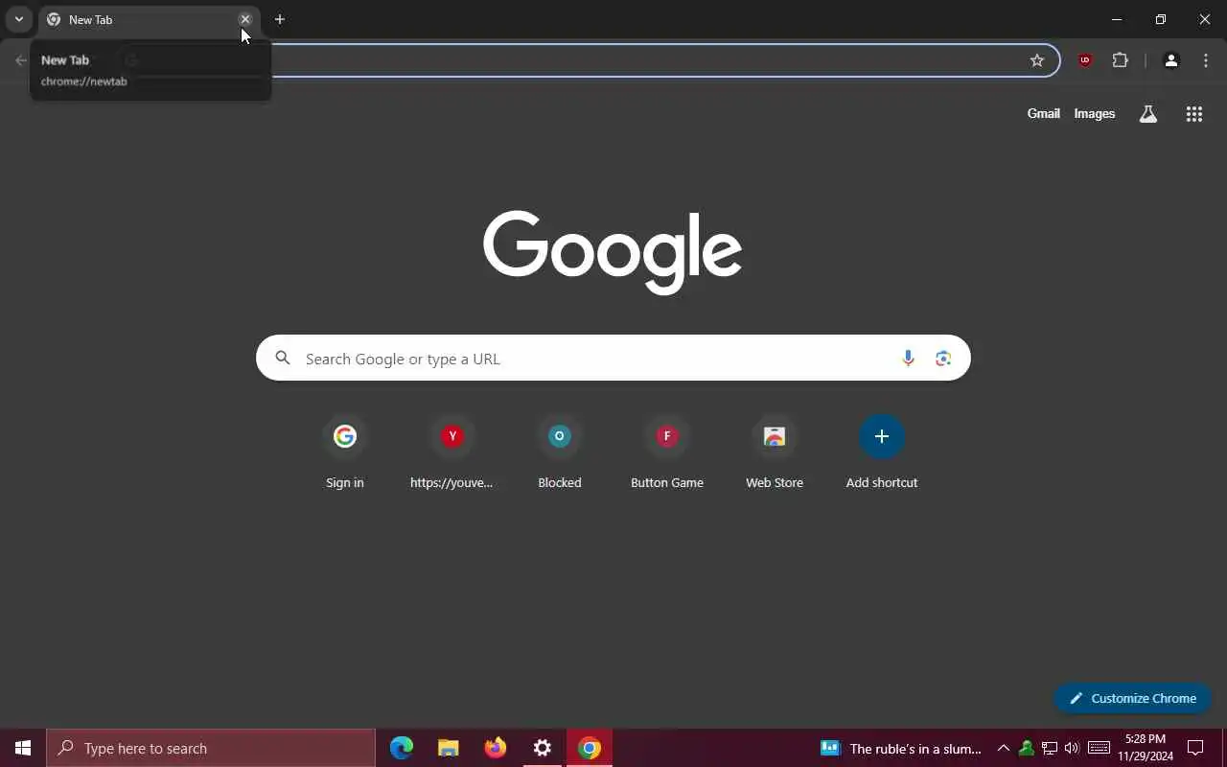Open Chrome's three-dot menu

tap(1206, 60)
